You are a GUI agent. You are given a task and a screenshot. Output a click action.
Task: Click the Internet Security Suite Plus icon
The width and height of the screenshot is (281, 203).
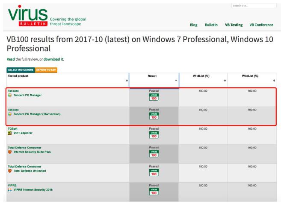click(9, 152)
